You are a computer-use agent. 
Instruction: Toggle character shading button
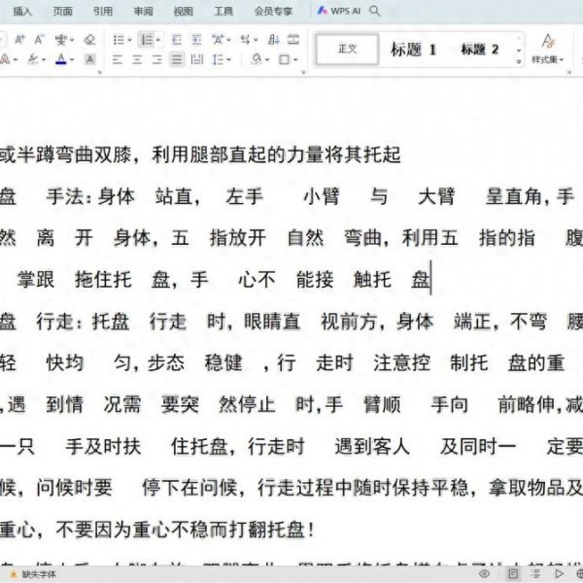90,59
